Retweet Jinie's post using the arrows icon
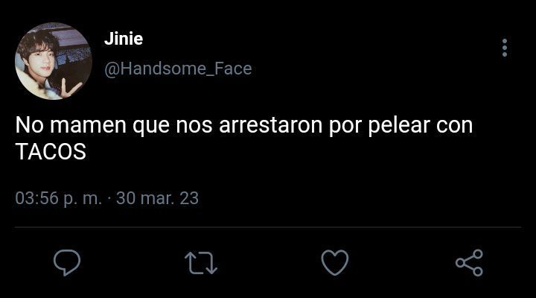Image resolution: width=536 pixels, height=298 pixels. 201,263
